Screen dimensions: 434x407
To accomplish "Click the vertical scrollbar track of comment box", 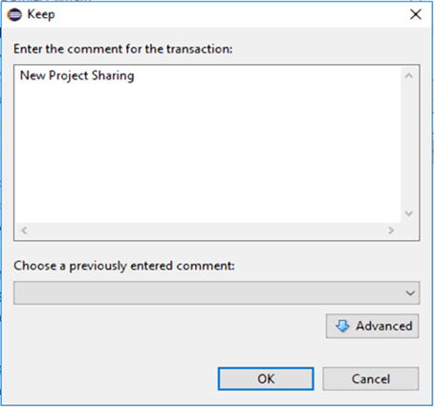I will tap(409, 144).
